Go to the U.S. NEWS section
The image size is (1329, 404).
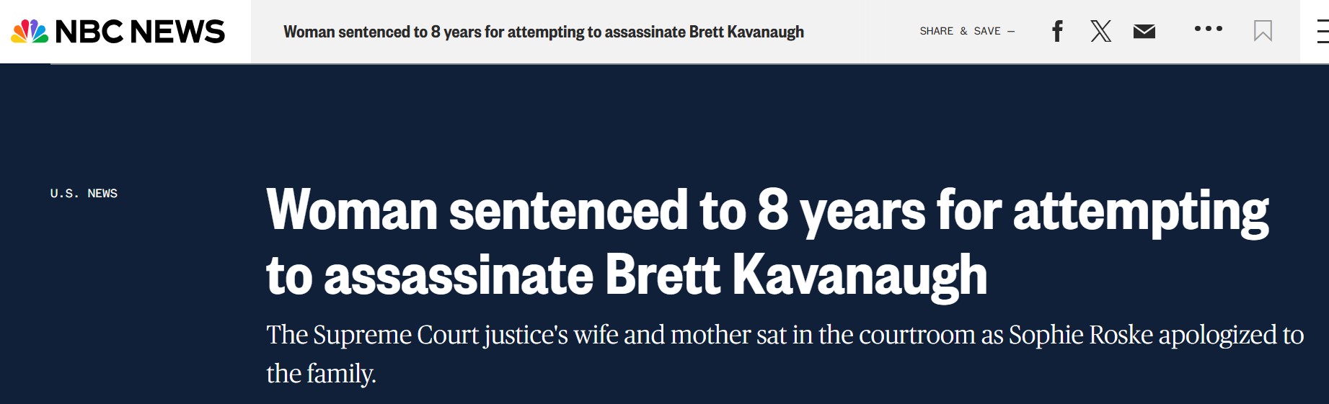[84, 193]
